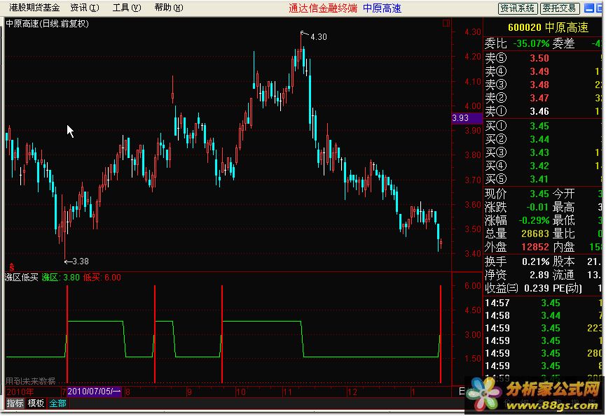Click the 委托交易 button
Image resolution: width=606 pixels, height=416 pixels.
[559, 8]
